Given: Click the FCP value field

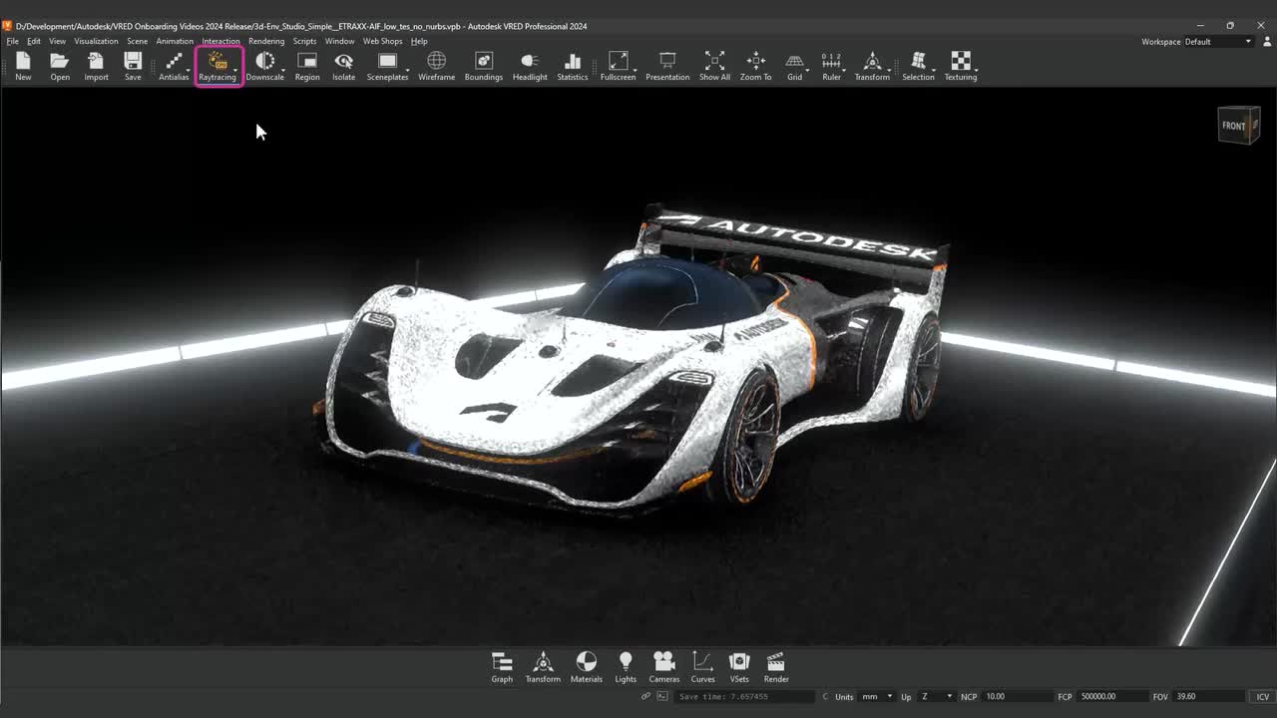Looking at the screenshot, I should click(1110, 696).
